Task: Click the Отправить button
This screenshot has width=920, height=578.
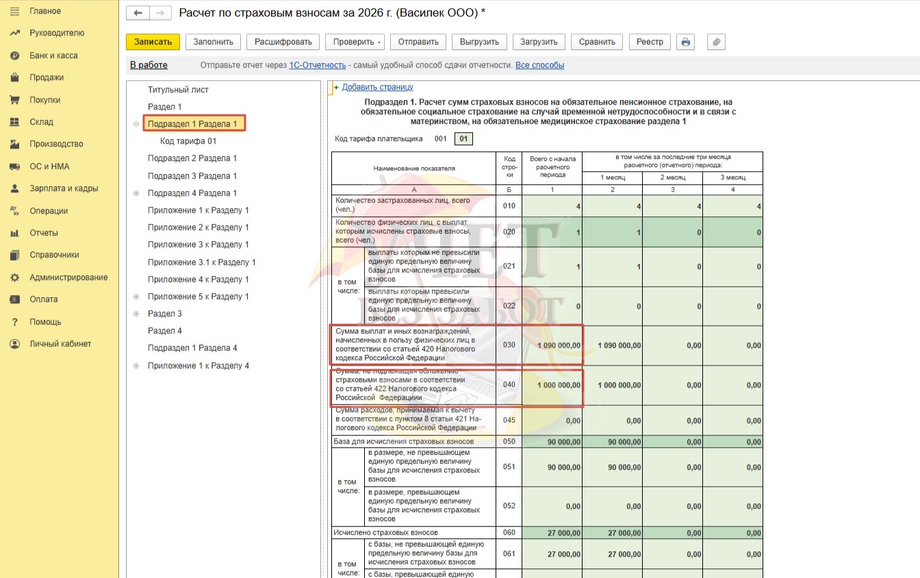Action: coord(418,42)
